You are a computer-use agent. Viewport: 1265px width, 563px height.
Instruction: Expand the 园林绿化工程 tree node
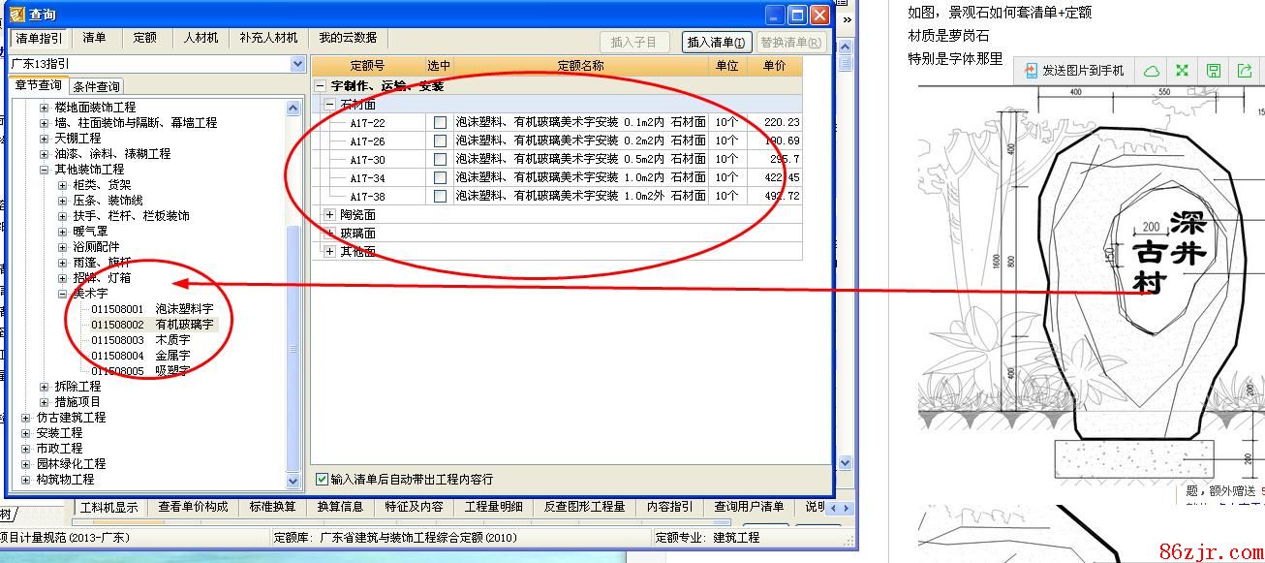[x=26, y=464]
